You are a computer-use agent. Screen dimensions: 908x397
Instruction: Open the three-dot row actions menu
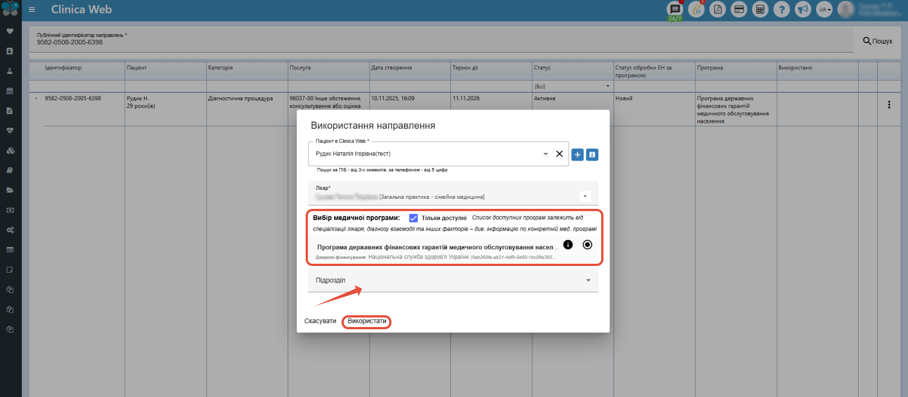point(889,105)
